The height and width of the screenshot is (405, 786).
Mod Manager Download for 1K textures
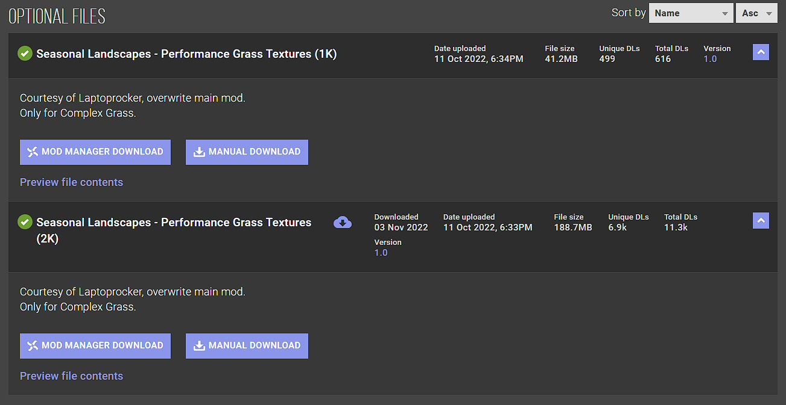tap(95, 152)
